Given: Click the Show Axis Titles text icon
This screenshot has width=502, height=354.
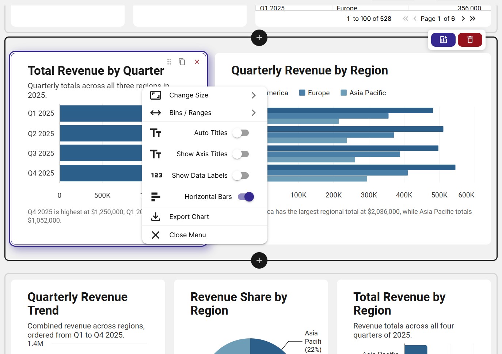Looking at the screenshot, I should coord(156,154).
